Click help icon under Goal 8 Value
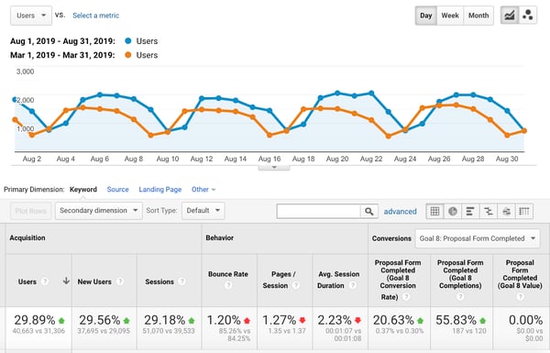The width and height of the screenshot is (550, 353). coord(520,297)
